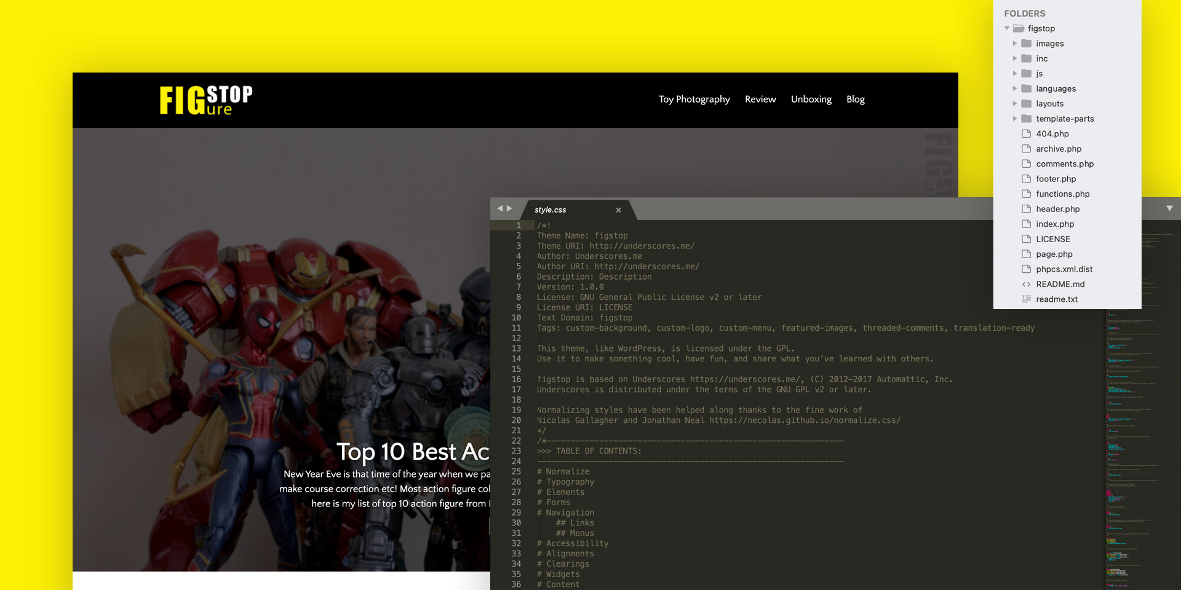Image resolution: width=1181 pixels, height=590 pixels.
Task: Navigate back using the left arrow icon
Action: [500, 208]
